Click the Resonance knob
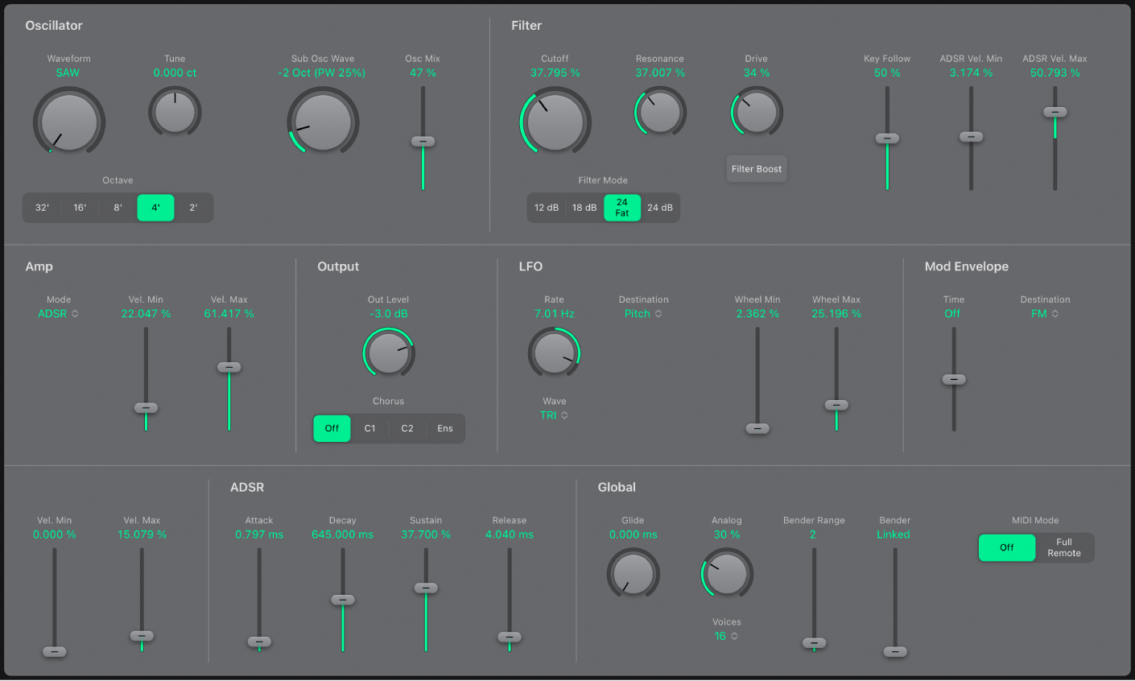Image resolution: width=1135 pixels, height=681 pixels. tap(660, 112)
